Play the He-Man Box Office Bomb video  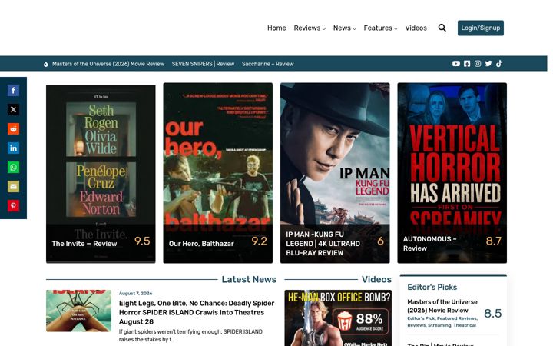click(x=338, y=318)
